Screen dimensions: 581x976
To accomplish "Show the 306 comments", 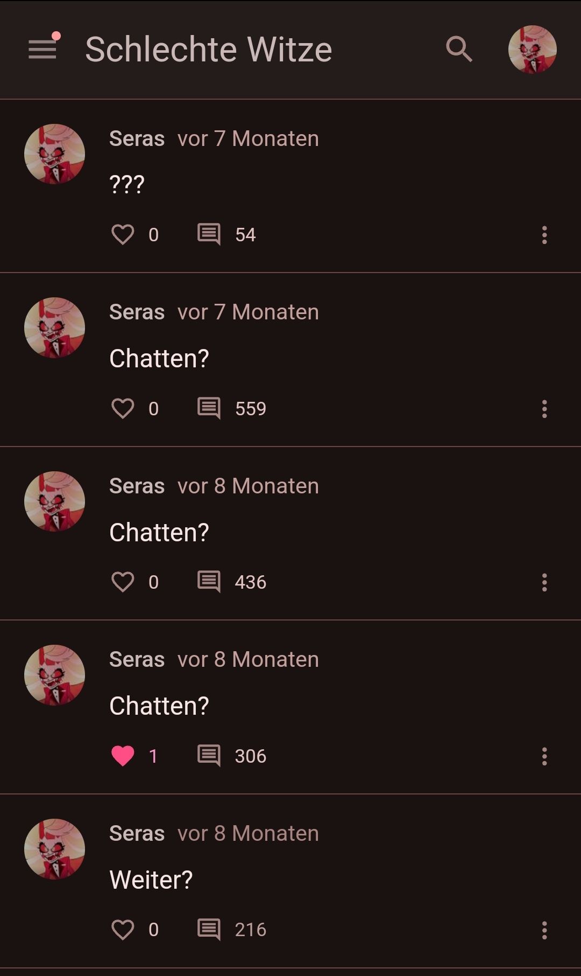I will 209,756.
